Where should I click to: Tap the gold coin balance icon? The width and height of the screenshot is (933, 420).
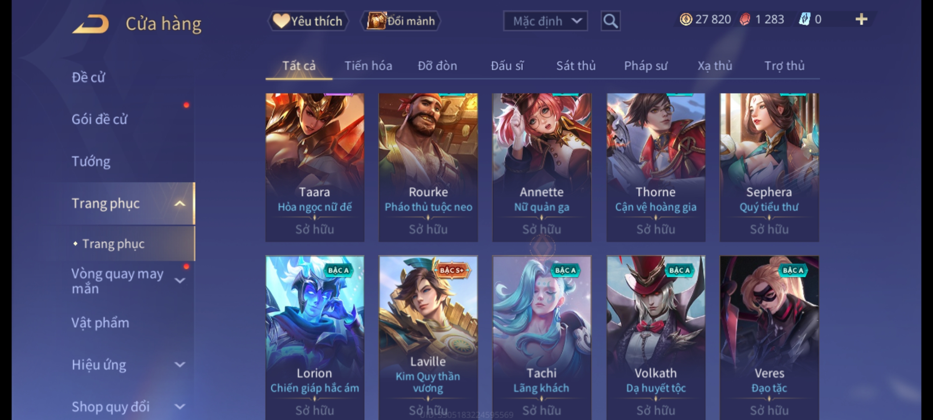click(686, 19)
